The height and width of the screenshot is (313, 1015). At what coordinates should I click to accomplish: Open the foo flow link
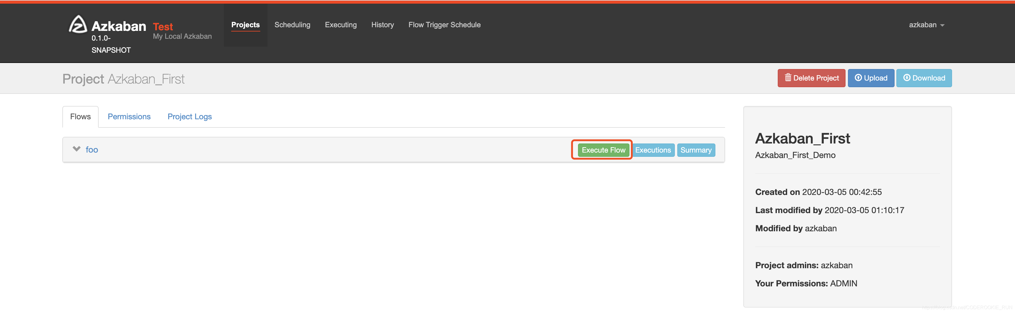pyautogui.click(x=92, y=150)
